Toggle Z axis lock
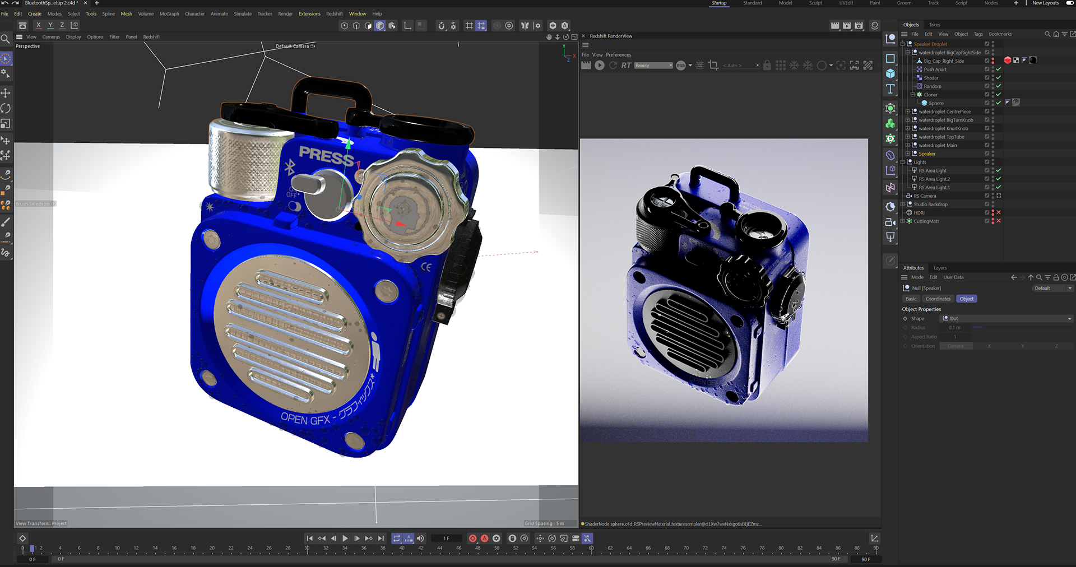The height and width of the screenshot is (567, 1076). pyautogui.click(x=62, y=25)
